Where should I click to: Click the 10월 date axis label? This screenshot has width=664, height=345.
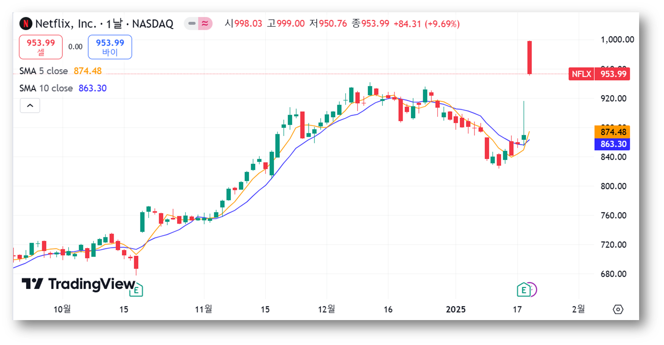tap(62, 309)
